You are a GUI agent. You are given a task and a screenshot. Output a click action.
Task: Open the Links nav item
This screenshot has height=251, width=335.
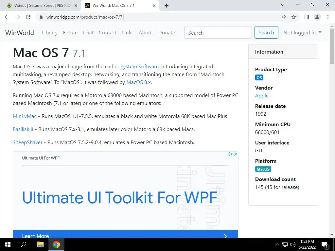tap(128, 32)
